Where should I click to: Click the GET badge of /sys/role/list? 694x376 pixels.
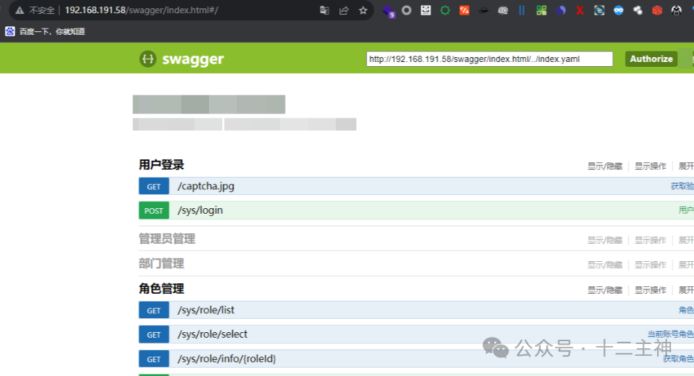(153, 310)
